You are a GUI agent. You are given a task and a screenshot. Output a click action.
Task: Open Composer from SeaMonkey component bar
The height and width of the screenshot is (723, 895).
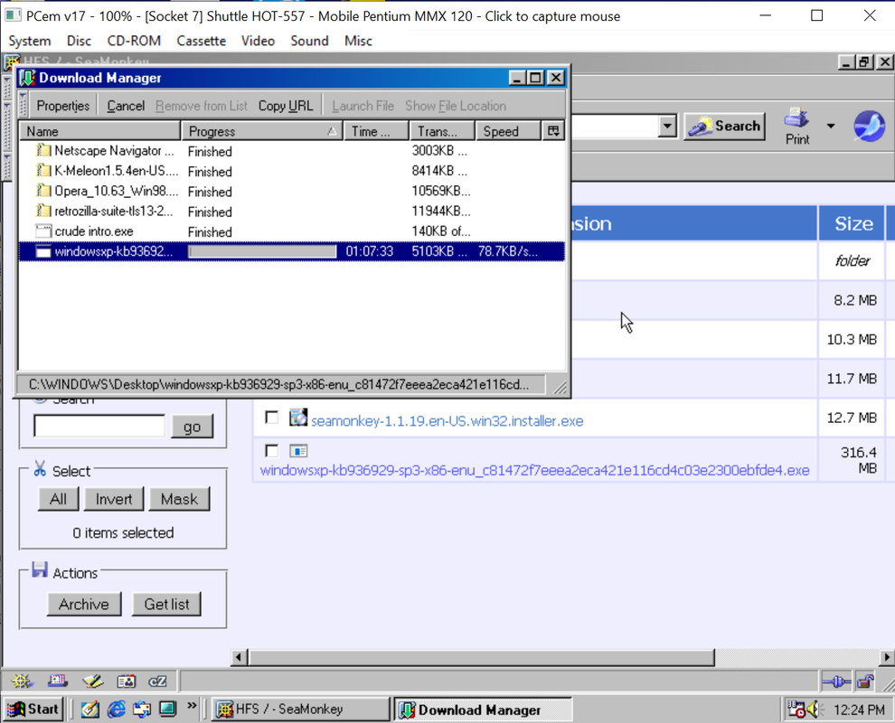click(x=92, y=681)
